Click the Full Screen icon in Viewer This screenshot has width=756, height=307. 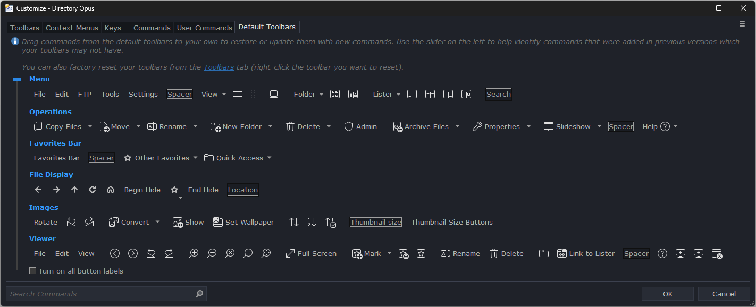tap(290, 253)
